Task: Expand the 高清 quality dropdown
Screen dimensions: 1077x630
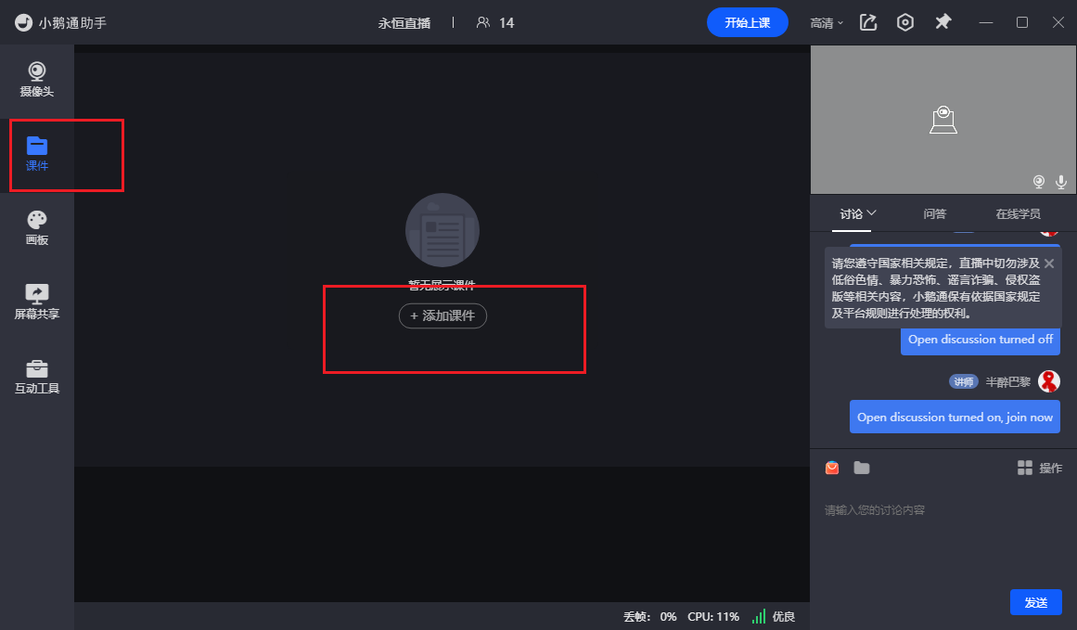Action: click(x=827, y=22)
